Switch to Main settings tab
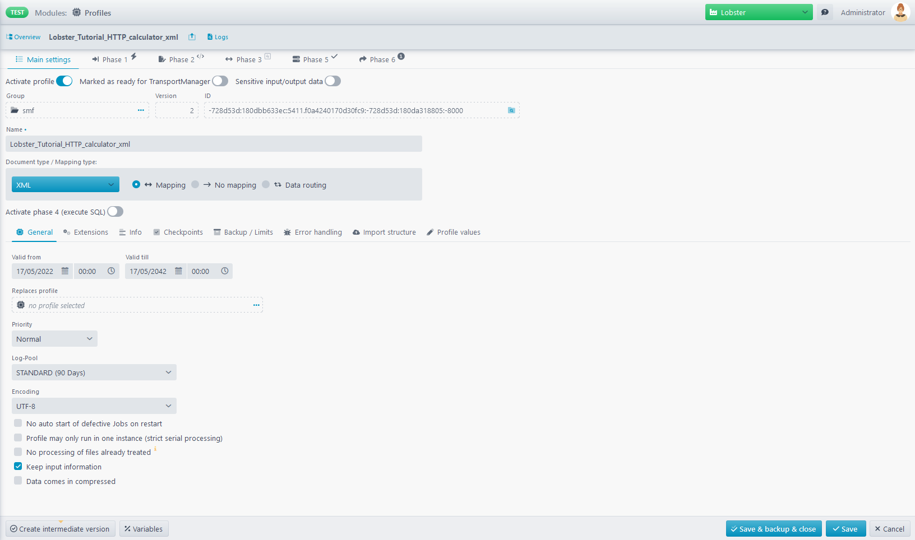The image size is (915, 540). pos(43,59)
